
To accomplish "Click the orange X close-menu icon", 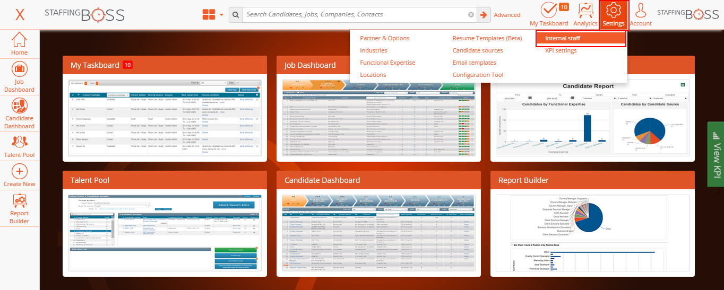I will tap(20, 15).
